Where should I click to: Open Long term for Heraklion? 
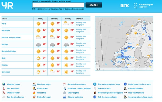click(x=80, y=32)
